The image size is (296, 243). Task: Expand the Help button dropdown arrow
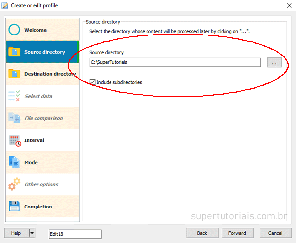[x=32, y=233]
